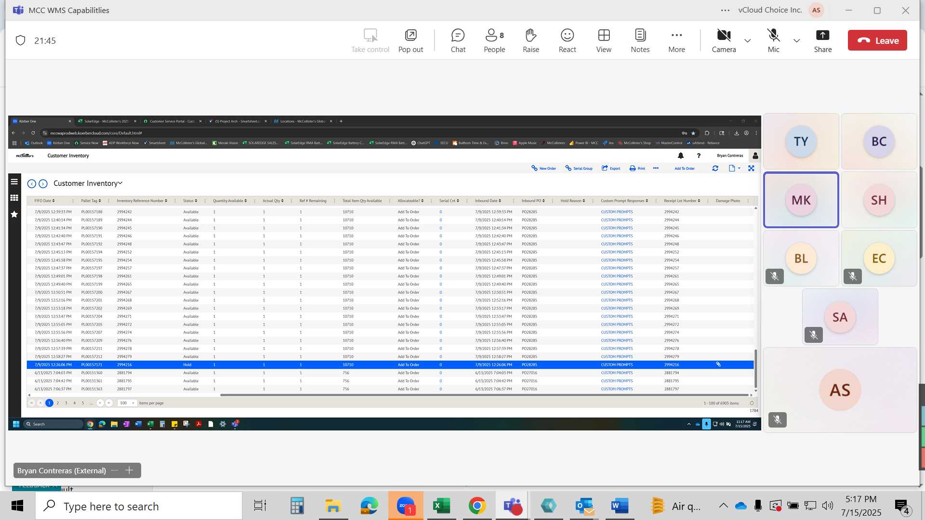This screenshot has height=520, width=925.
Task: Expand the Mic options chevron
Action: tap(796, 40)
